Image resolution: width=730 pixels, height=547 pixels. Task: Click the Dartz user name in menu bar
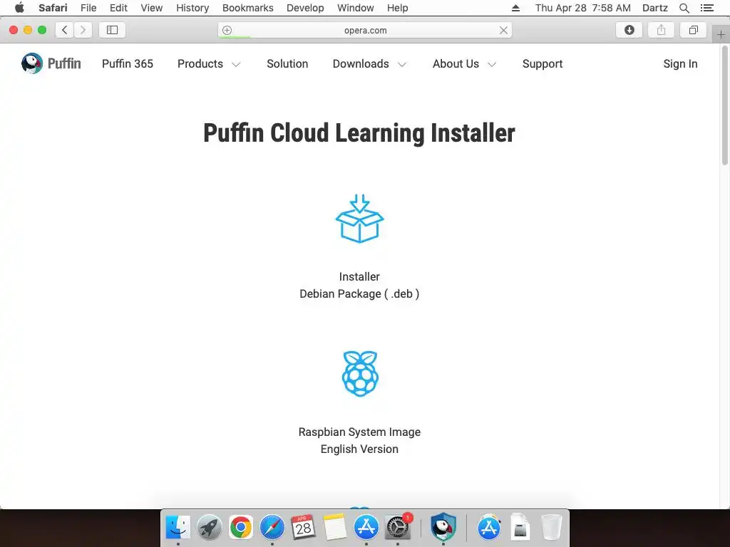tap(654, 8)
